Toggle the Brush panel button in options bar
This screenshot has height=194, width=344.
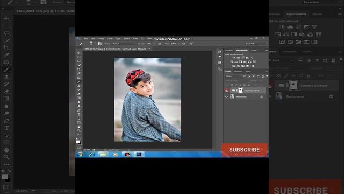pyautogui.click(x=99, y=44)
